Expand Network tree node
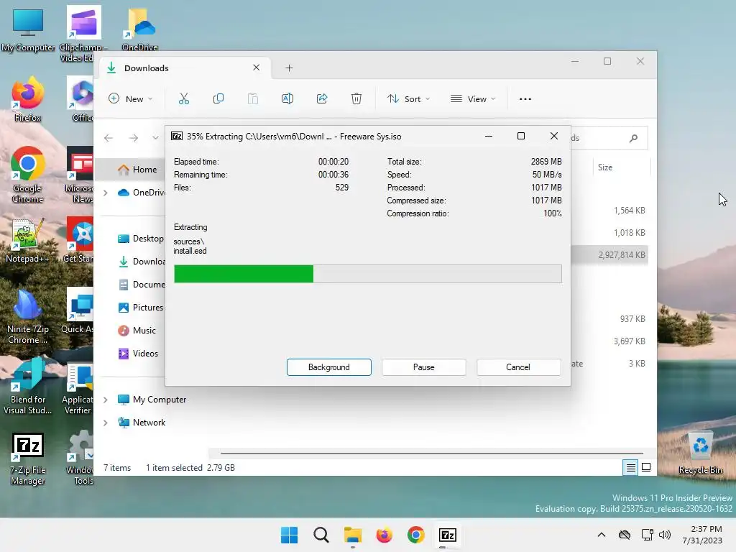This screenshot has height=552, width=736. [106, 423]
